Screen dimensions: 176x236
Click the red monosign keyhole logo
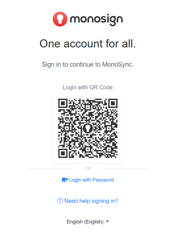(x=60, y=19)
